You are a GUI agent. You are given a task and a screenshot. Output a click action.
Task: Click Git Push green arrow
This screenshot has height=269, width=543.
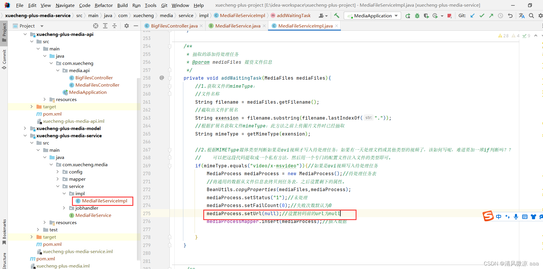pyautogui.click(x=491, y=16)
